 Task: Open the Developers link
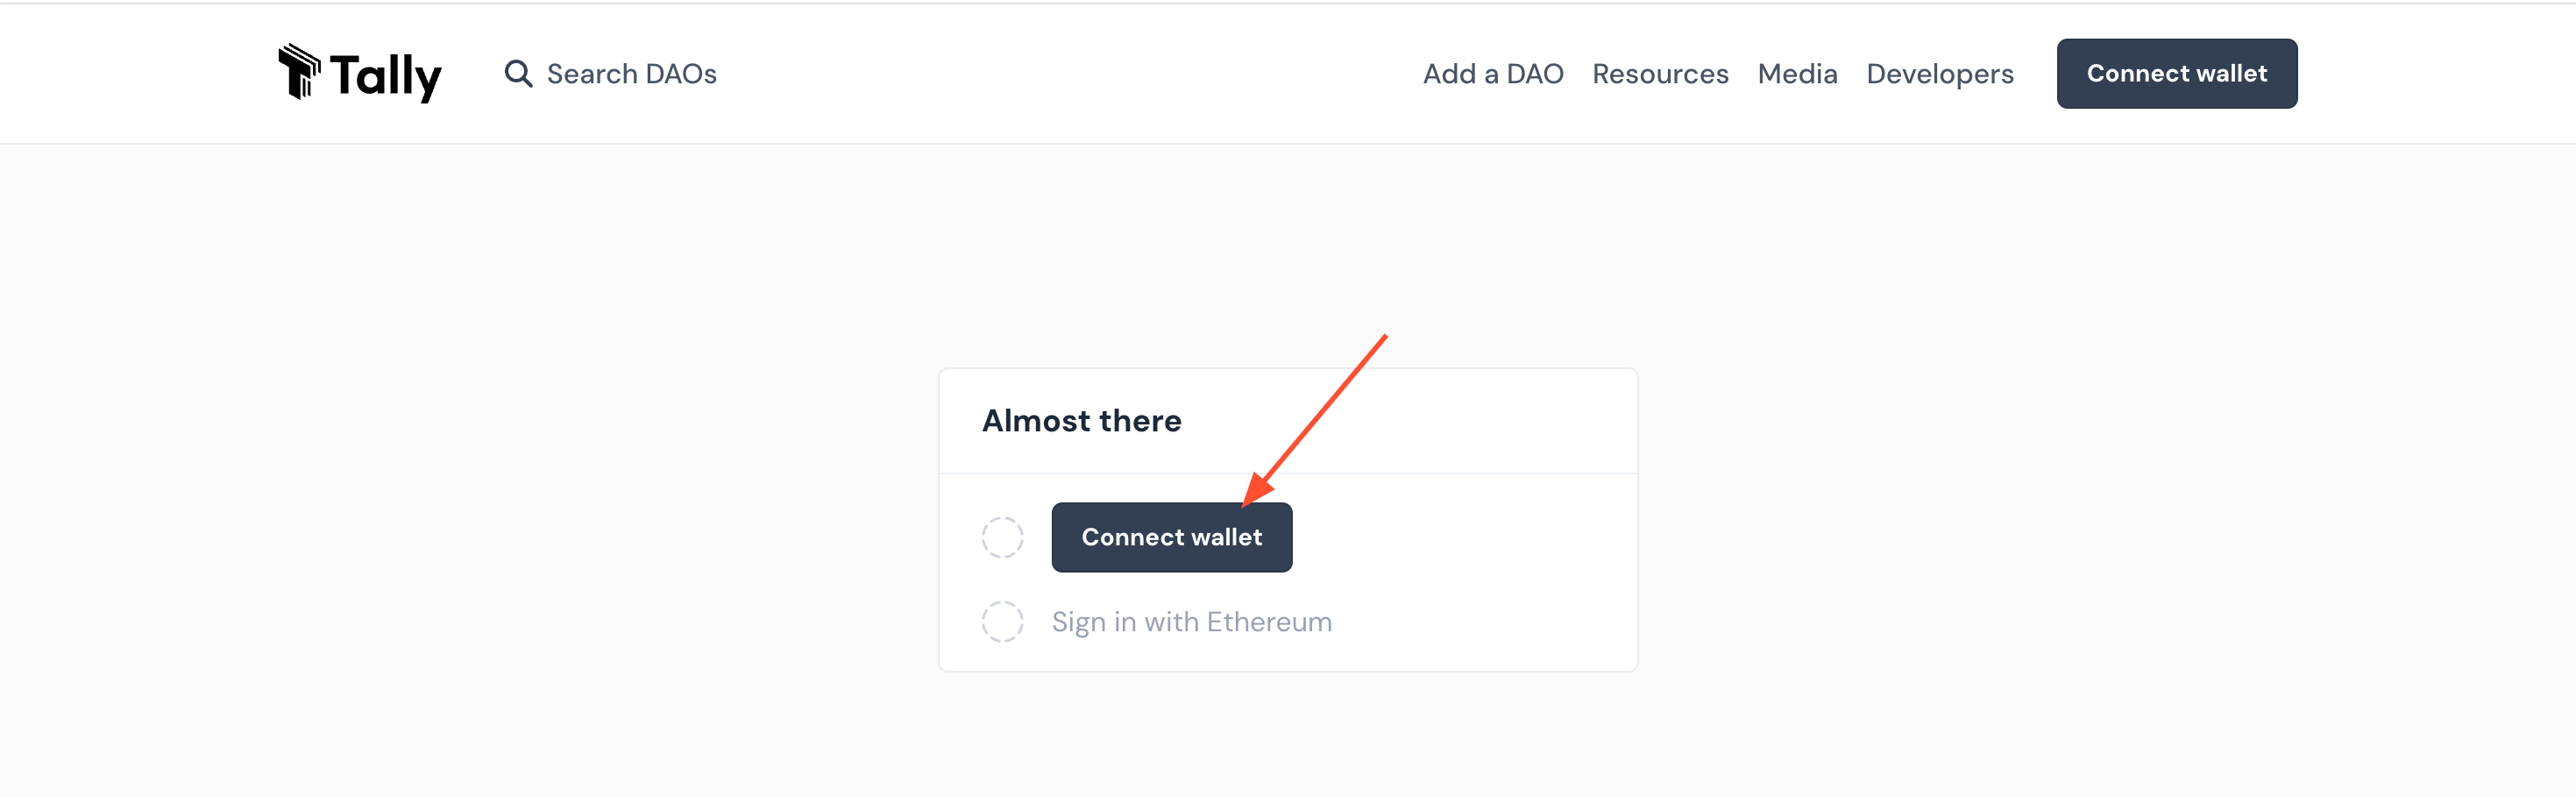1939,74
